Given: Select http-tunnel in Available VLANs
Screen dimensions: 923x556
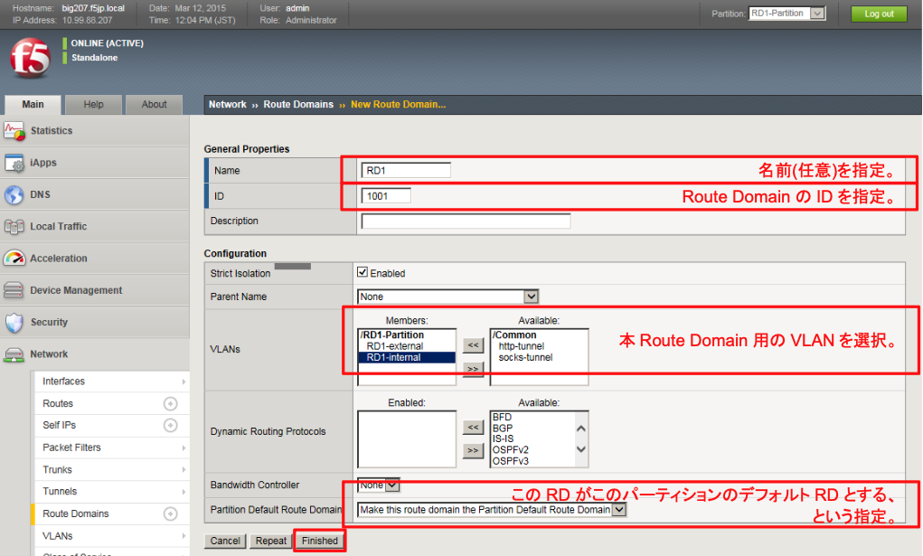Looking at the screenshot, I should pyautogui.click(x=521, y=346).
